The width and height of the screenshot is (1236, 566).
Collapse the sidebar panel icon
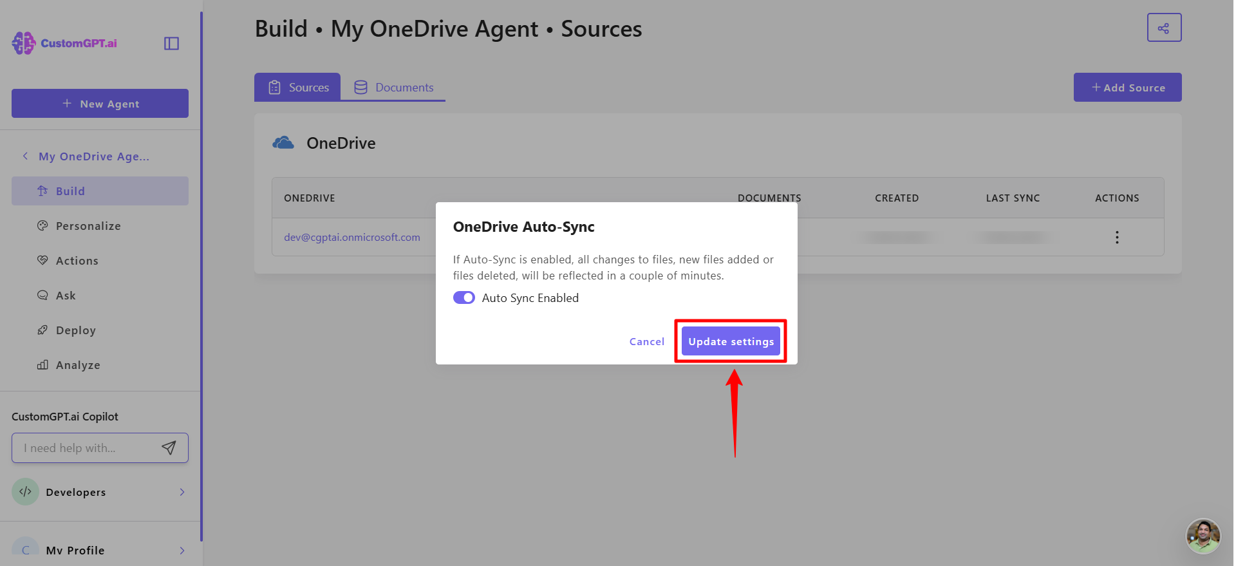171,43
